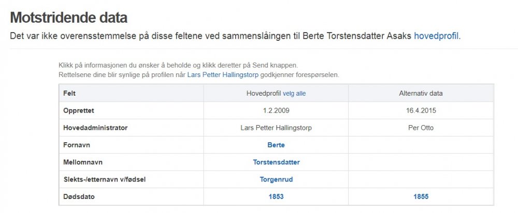518x213 pixels.
Task: Click the Slekts-/etternavn v/fødsel row label
Action: [x=103, y=179]
